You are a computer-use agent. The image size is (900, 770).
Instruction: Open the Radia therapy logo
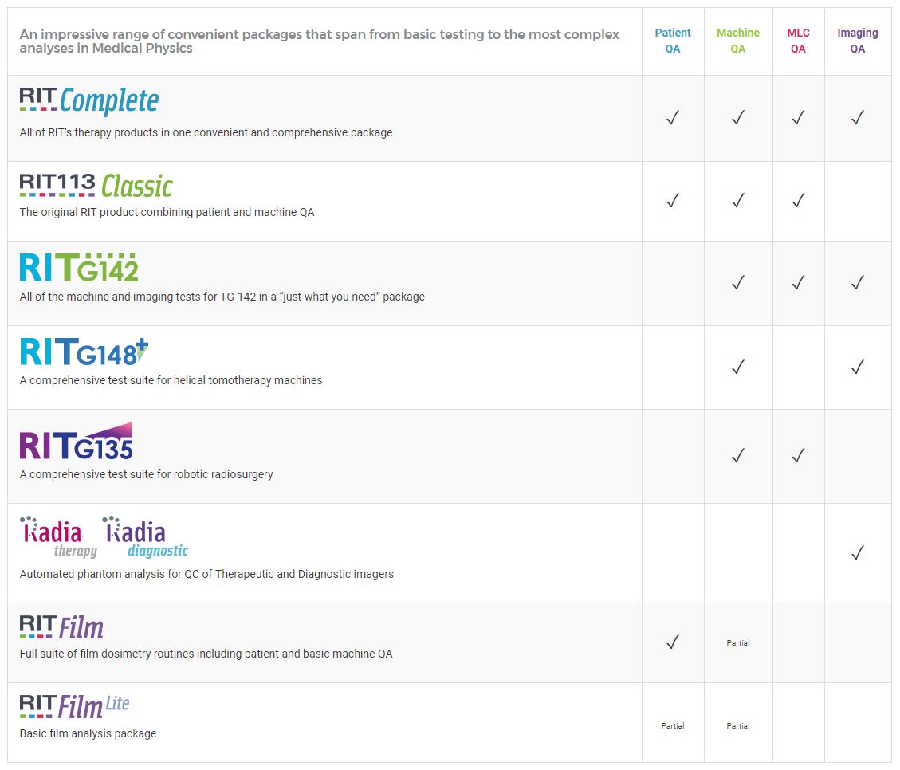pyautogui.click(x=59, y=537)
